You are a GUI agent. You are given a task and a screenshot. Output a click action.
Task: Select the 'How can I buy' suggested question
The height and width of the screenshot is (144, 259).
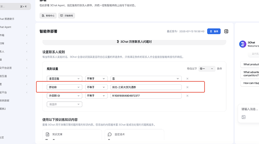pos(250,83)
